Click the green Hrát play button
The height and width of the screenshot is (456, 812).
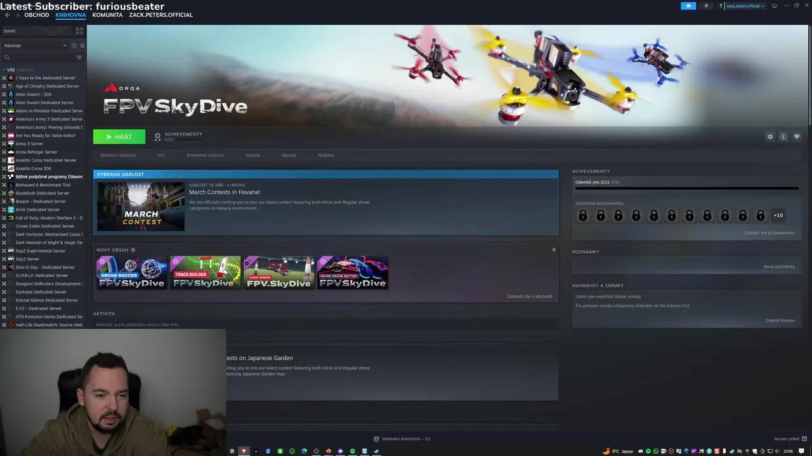[x=119, y=137]
